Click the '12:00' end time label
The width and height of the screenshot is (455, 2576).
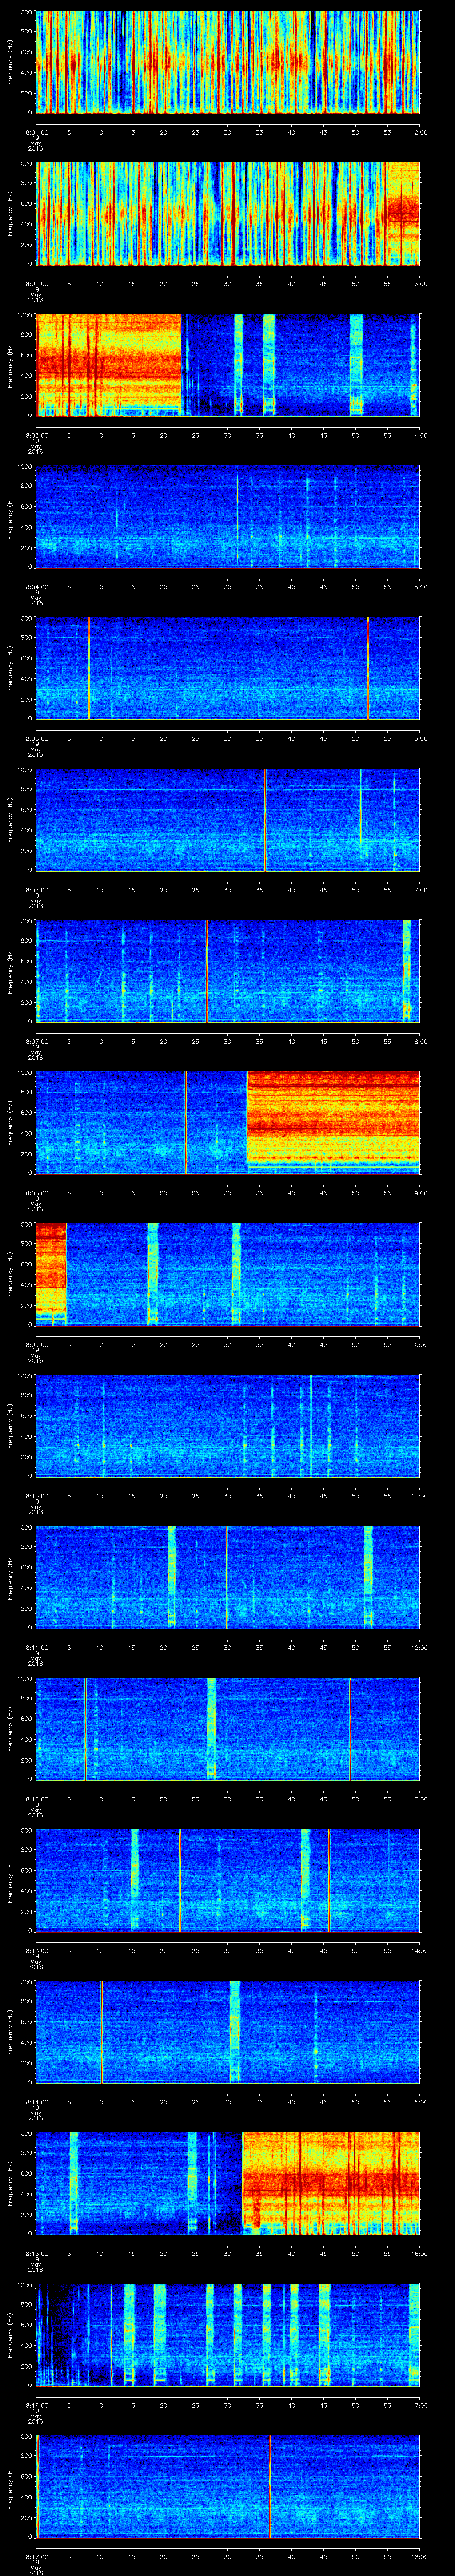pyautogui.click(x=420, y=1647)
